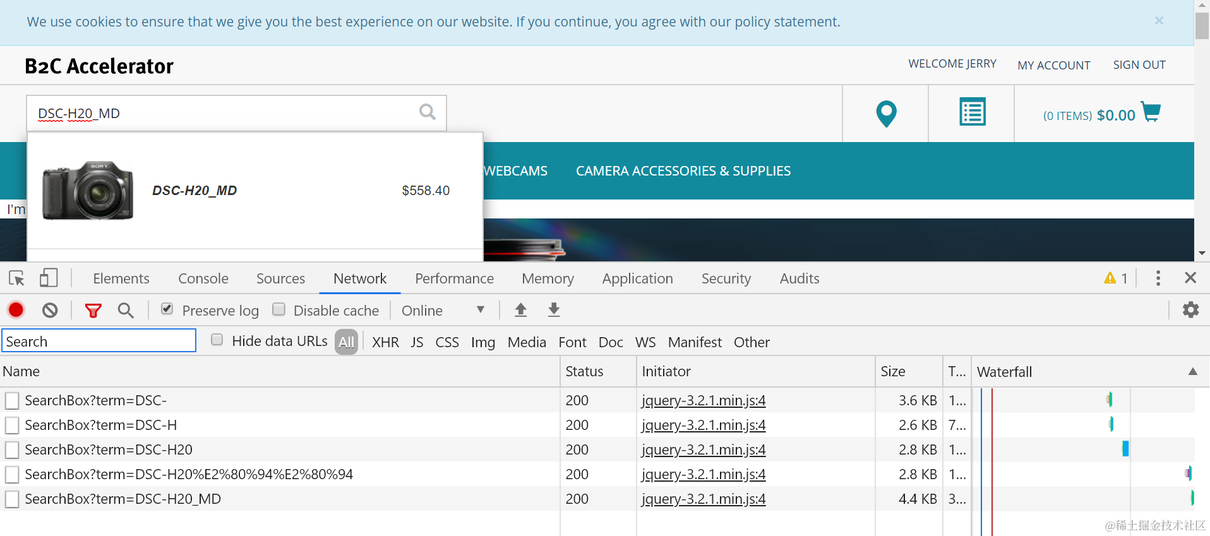Open the DSC-H20_MD suggestion name
Viewport: 1210px width, 536px height.
pyautogui.click(x=195, y=190)
